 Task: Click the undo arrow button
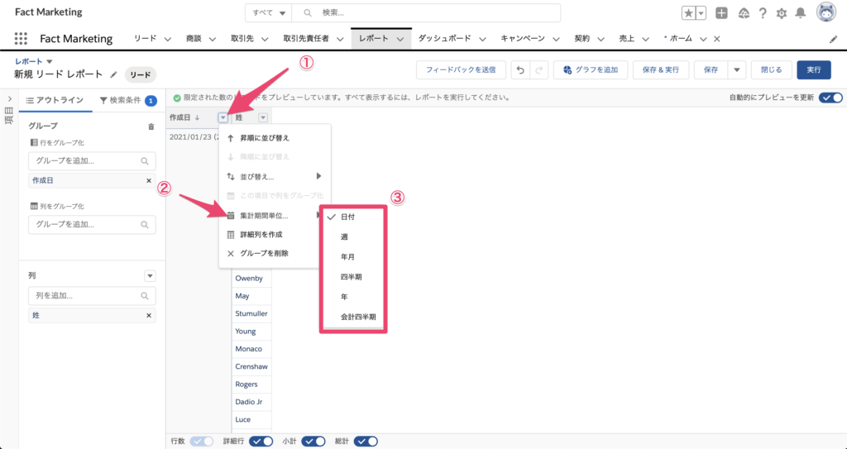coord(520,70)
